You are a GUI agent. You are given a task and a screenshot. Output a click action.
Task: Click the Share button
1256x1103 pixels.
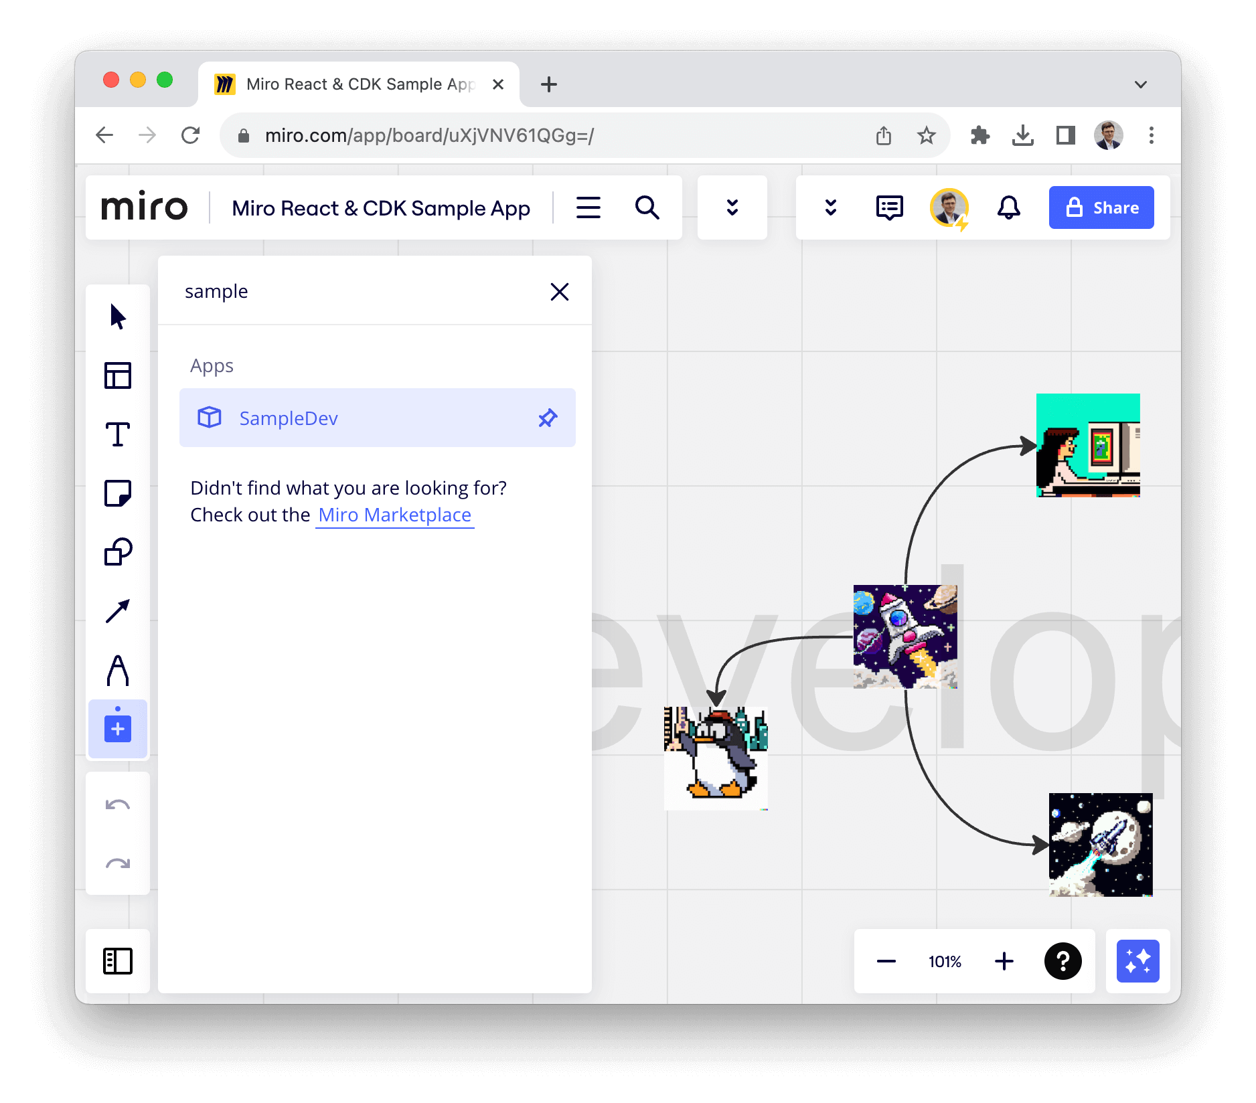tap(1101, 207)
